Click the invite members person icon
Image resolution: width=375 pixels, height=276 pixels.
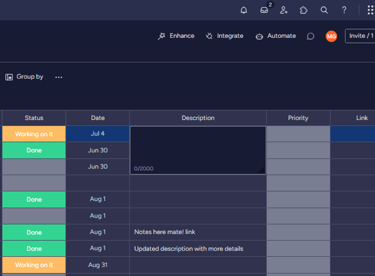pyautogui.click(x=284, y=10)
